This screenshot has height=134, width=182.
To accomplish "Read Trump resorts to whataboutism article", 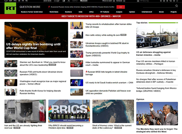I will pos(109,25).
